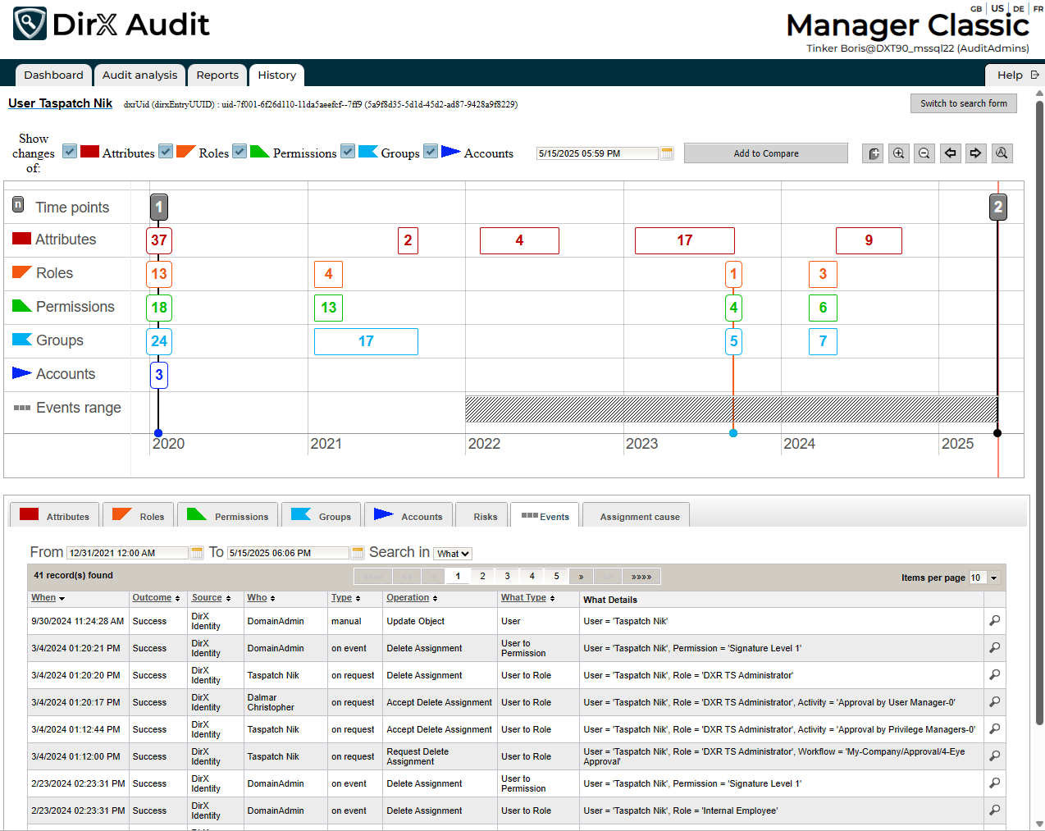Click the red Attributes color swatch in legend
The height and width of the screenshot is (831, 1045).
[89, 152]
